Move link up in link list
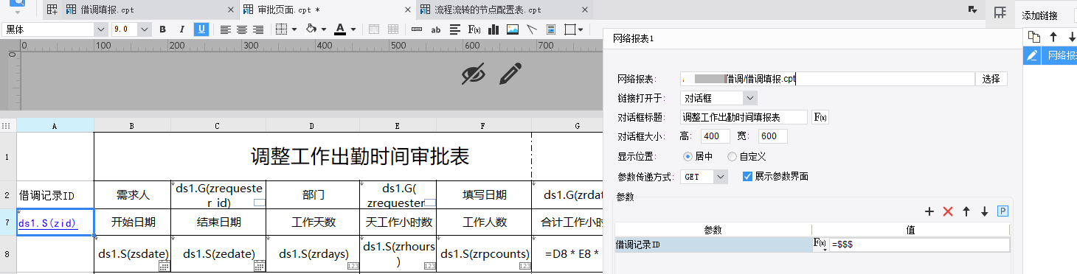Screen dimensions: 1077x274 tap(1053, 37)
